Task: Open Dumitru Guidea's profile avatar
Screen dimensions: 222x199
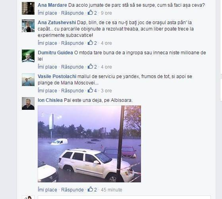Action: click(x=28, y=56)
